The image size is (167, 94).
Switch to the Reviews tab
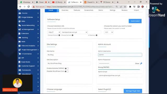[x=124, y=10]
